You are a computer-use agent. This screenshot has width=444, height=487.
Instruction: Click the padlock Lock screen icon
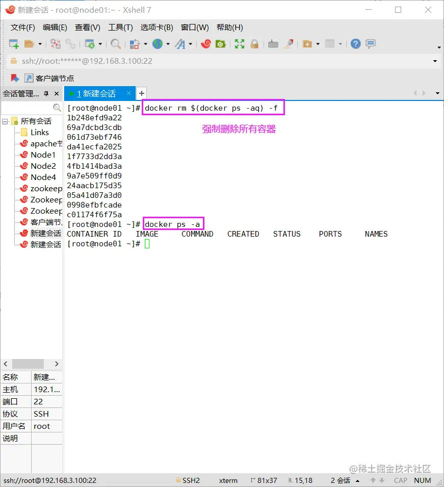[254, 44]
